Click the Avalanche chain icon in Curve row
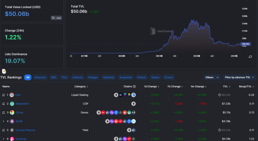Image resolution: width=258 pixels, height=141 pixels. pos(125,112)
